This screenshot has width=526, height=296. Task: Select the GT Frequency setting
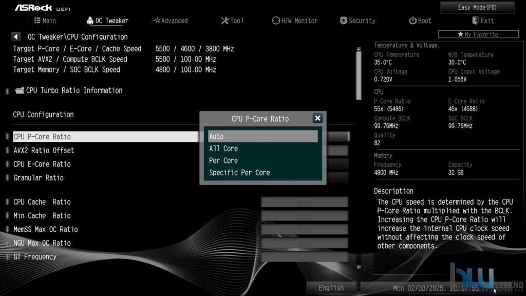[35, 257]
